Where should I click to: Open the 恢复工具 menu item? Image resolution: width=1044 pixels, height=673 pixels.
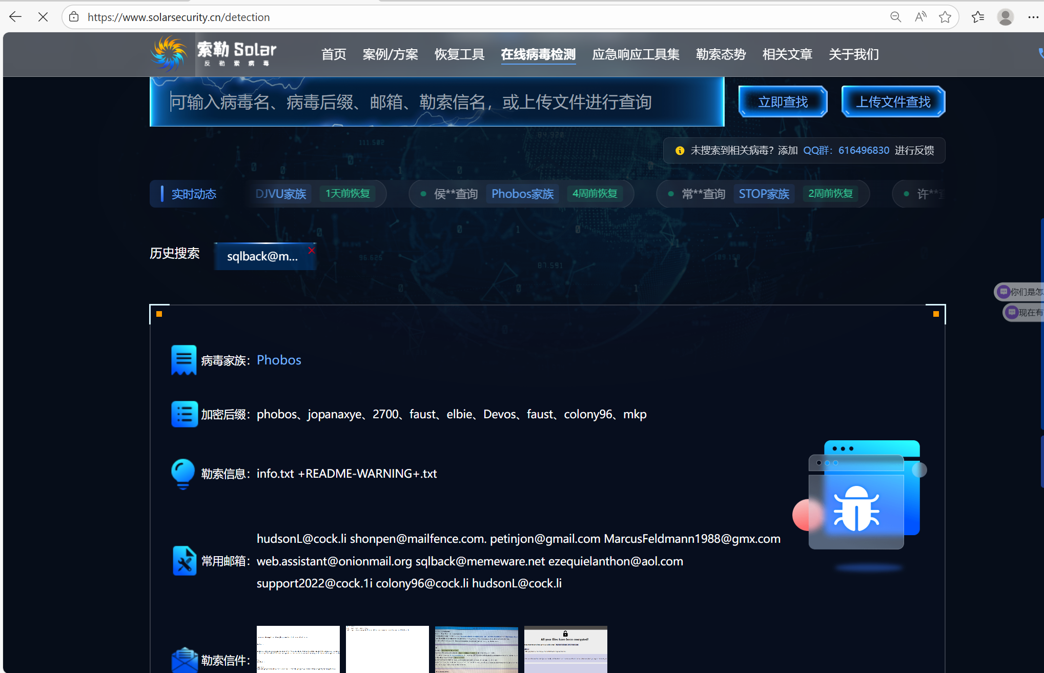459,54
